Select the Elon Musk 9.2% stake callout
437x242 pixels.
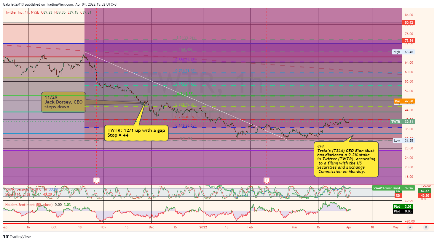(346, 159)
